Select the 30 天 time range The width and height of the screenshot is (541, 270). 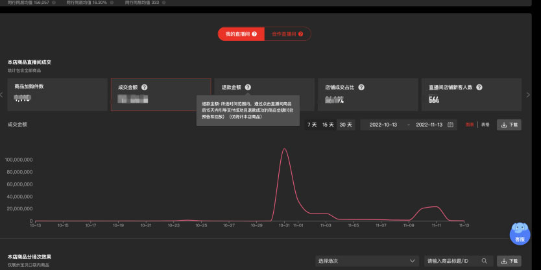pyautogui.click(x=345, y=125)
